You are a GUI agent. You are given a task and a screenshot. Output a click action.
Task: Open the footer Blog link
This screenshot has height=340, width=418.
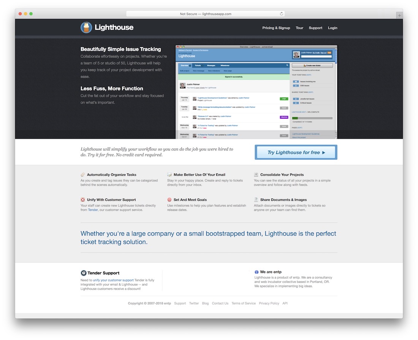pos(205,303)
